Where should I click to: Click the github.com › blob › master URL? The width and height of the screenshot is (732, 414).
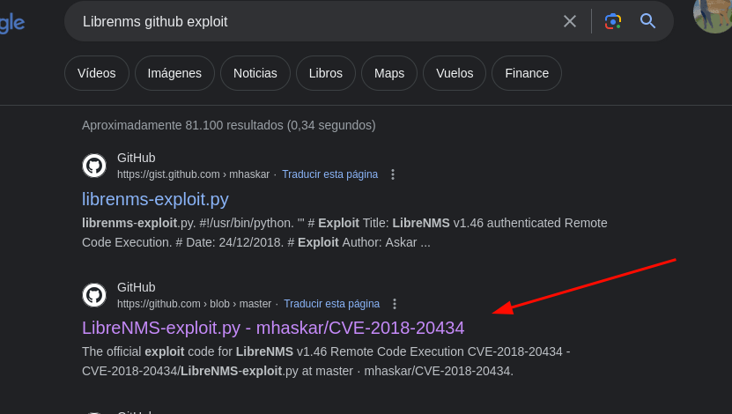click(194, 304)
